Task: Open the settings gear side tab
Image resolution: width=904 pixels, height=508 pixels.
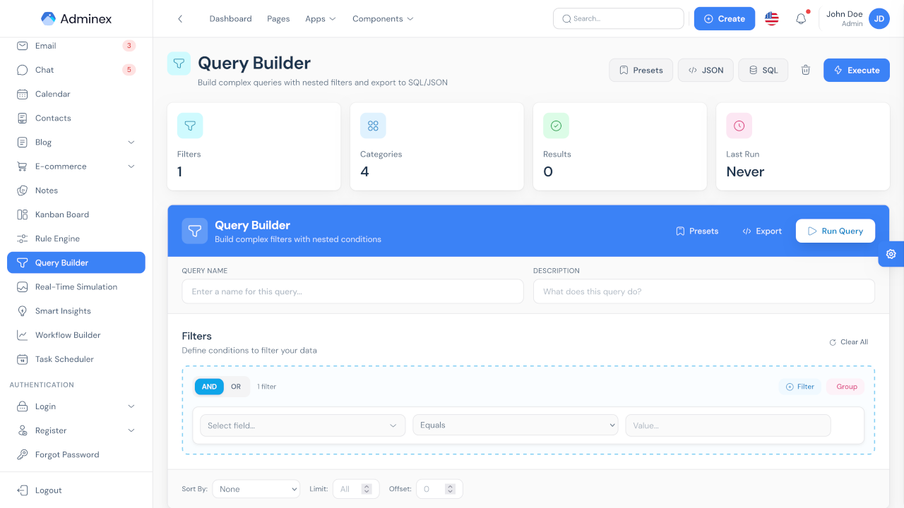Action: click(x=891, y=254)
